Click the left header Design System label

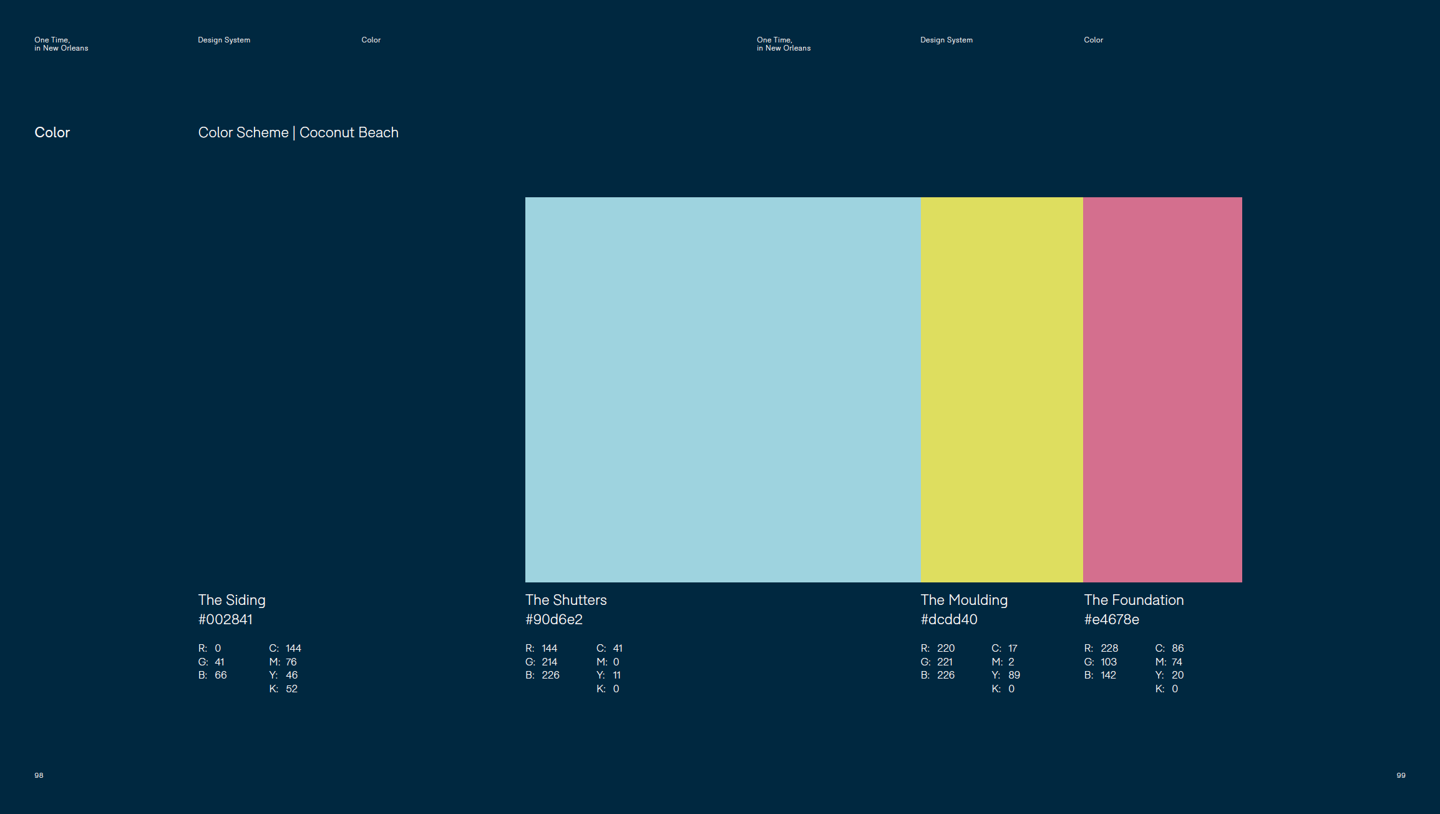[224, 39]
